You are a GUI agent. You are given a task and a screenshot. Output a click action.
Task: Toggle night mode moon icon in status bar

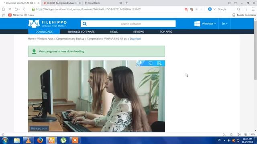click(224, 134)
